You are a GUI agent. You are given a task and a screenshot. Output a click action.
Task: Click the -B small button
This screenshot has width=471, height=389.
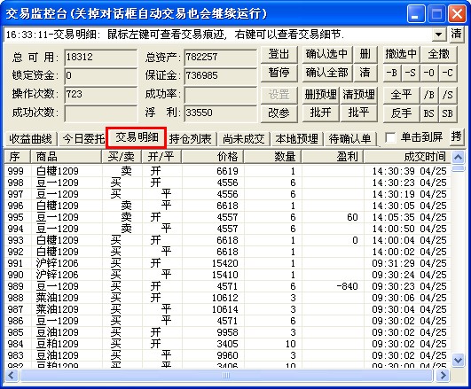(x=392, y=73)
